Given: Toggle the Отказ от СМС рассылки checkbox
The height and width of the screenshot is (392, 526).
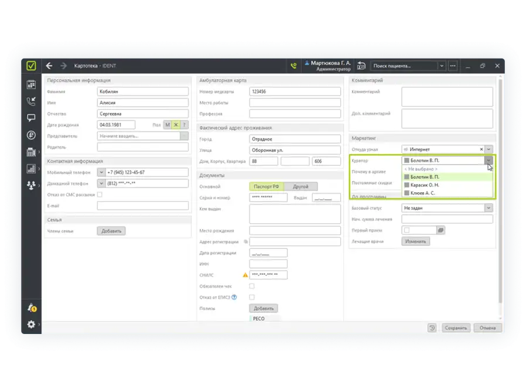Looking at the screenshot, I should coord(100,195).
